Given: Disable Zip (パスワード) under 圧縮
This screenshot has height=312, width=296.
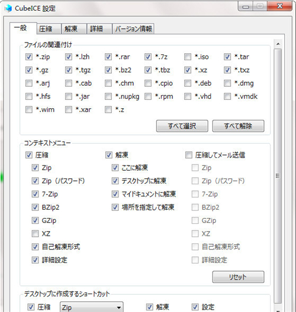Looking at the screenshot, I should pyautogui.click(x=35, y=181).
